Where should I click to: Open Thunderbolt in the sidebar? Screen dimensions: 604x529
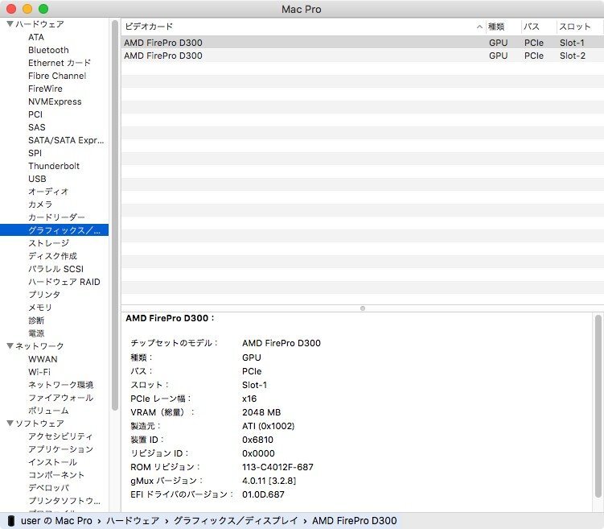tap(54, 166)
